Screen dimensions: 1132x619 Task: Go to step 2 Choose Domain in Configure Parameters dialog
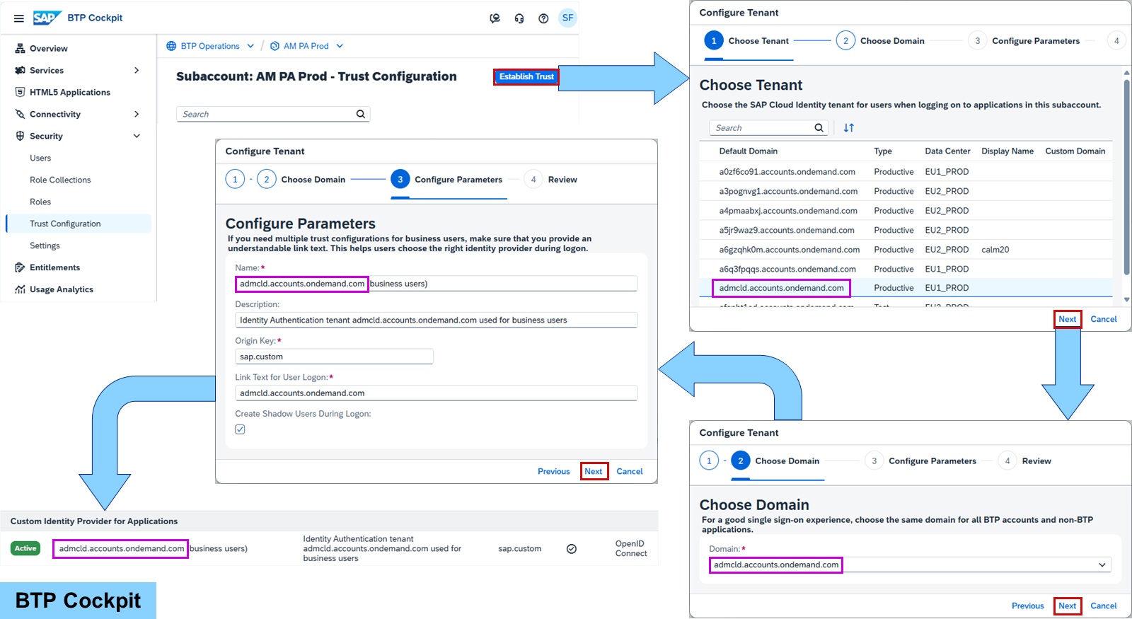tap(301, 180)
